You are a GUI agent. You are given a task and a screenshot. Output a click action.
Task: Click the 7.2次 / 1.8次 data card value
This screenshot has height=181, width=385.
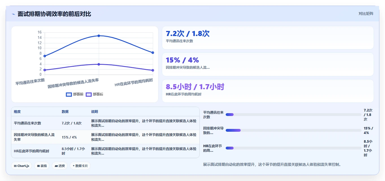tap(188, 33)
